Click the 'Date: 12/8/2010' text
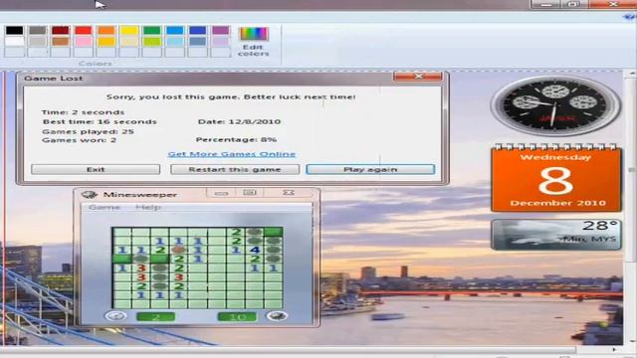 239,121
